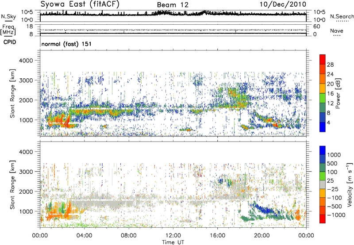Click the 12:00 time axis tick label
Image resolution: width=354 pixels, height=245 pixels.
pos(173,236)
